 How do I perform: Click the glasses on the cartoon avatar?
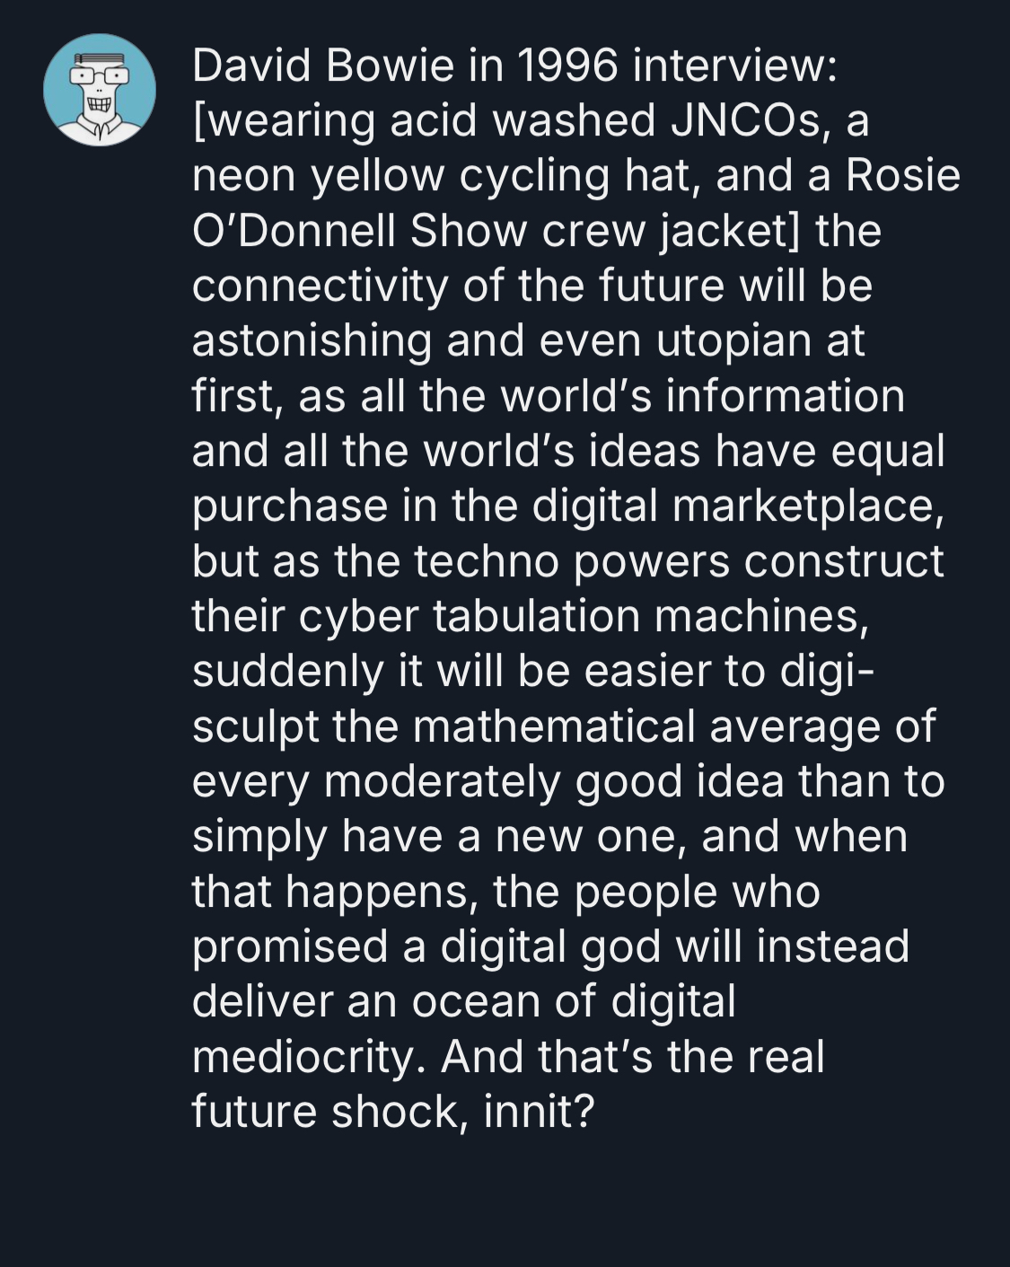(100, 77)
